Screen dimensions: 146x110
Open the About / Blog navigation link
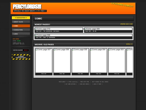(21, 22)
